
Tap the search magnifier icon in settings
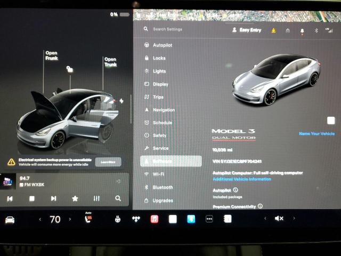[145, 29]
